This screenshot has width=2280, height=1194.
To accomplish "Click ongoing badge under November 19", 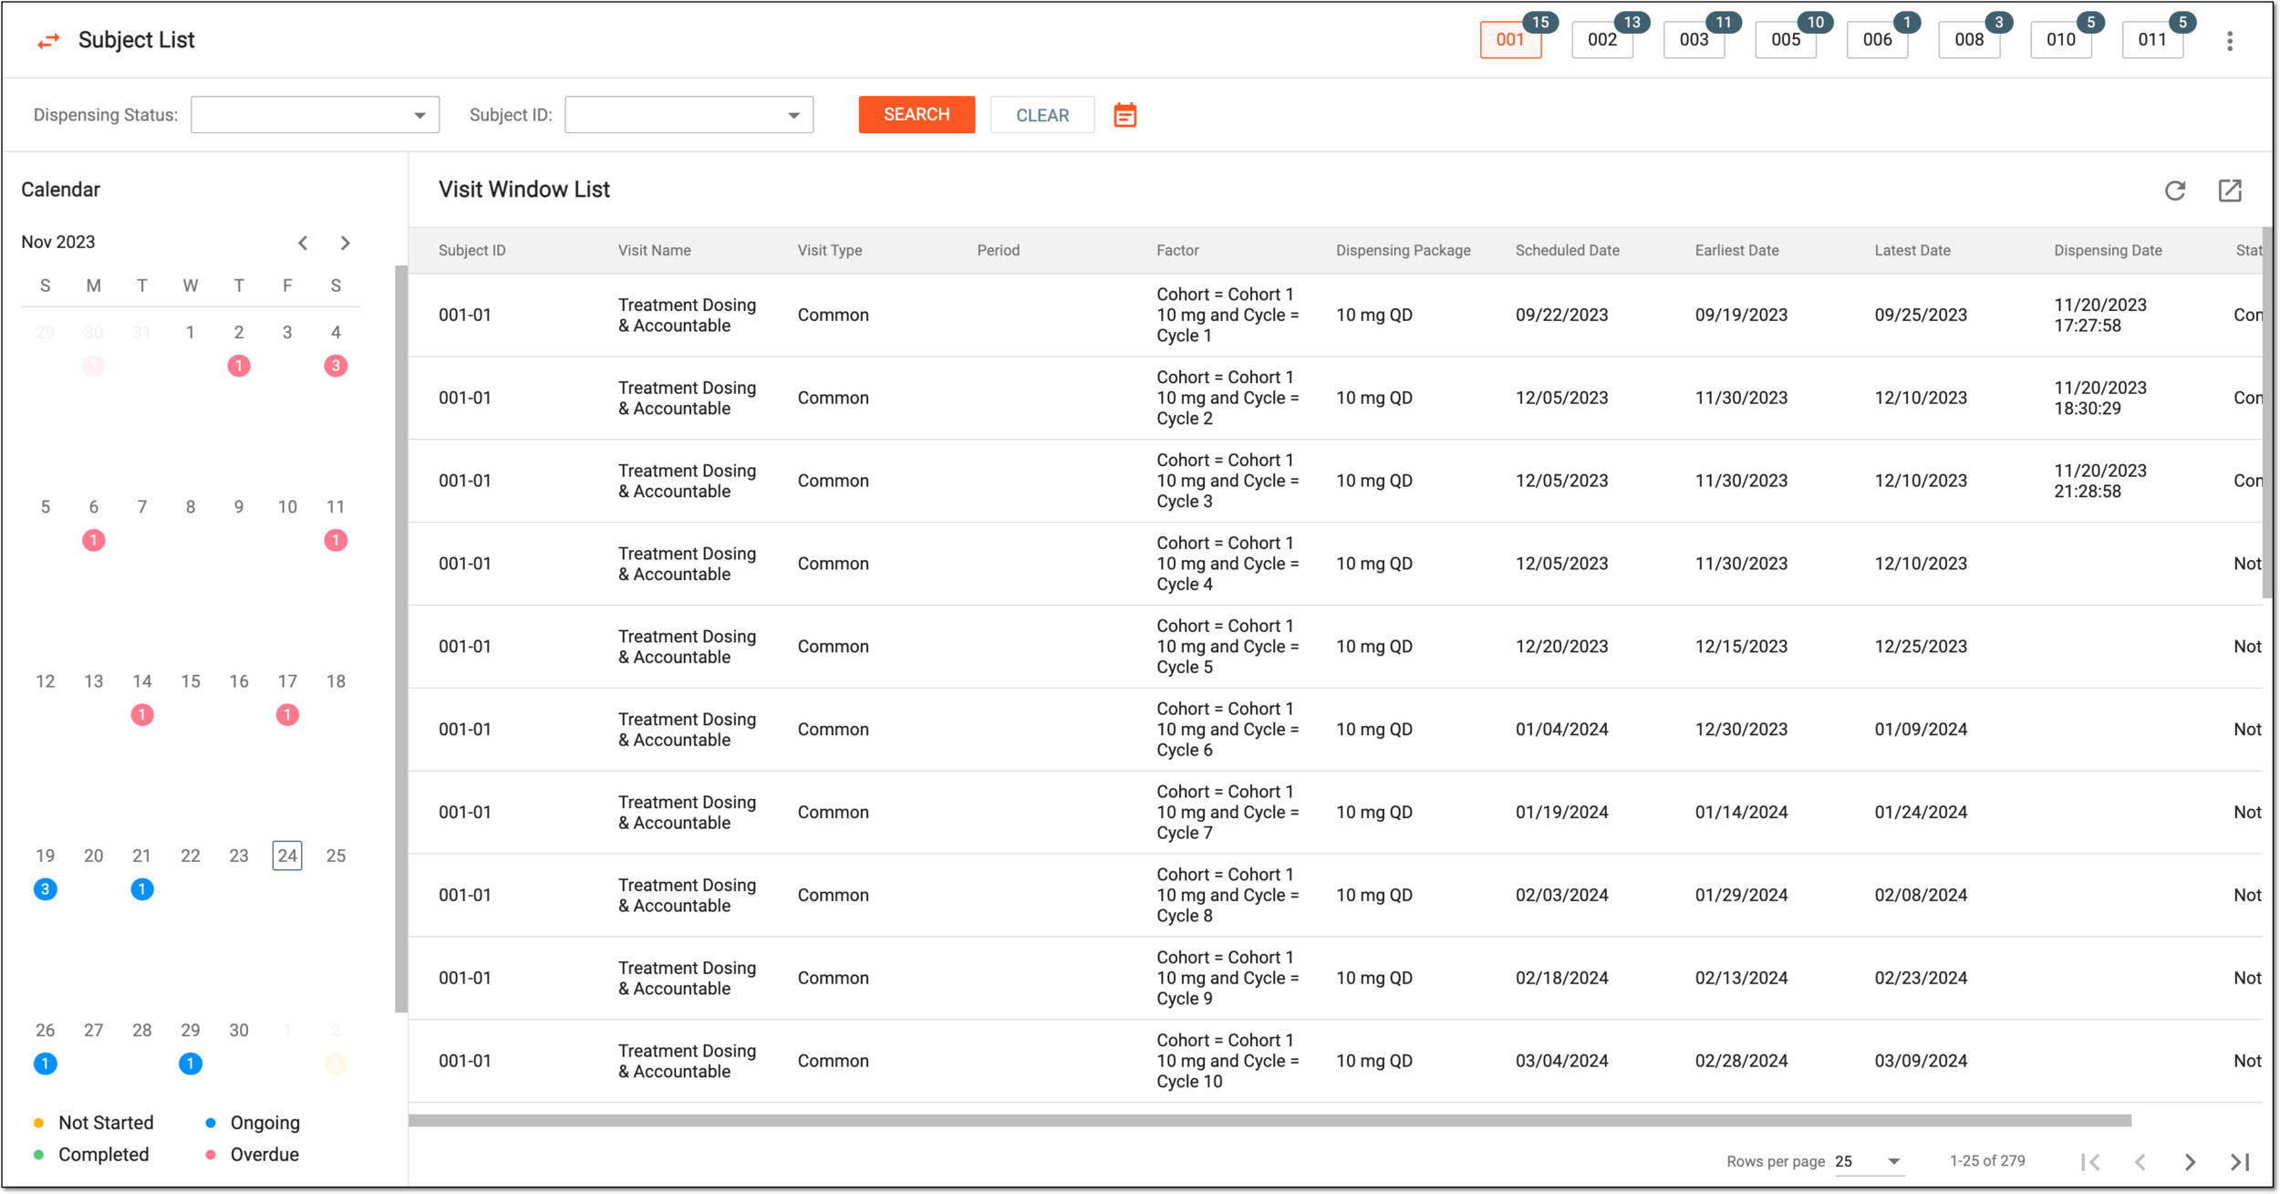I will click(45, 888).
